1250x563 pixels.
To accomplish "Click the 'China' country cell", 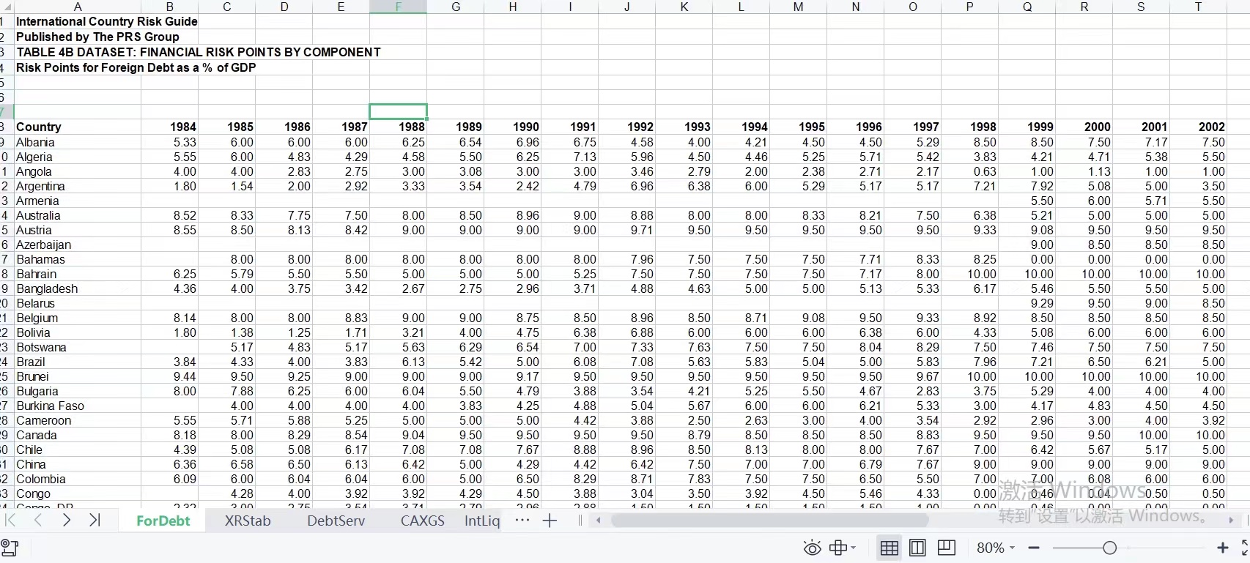I will click(x=78, y=464).
